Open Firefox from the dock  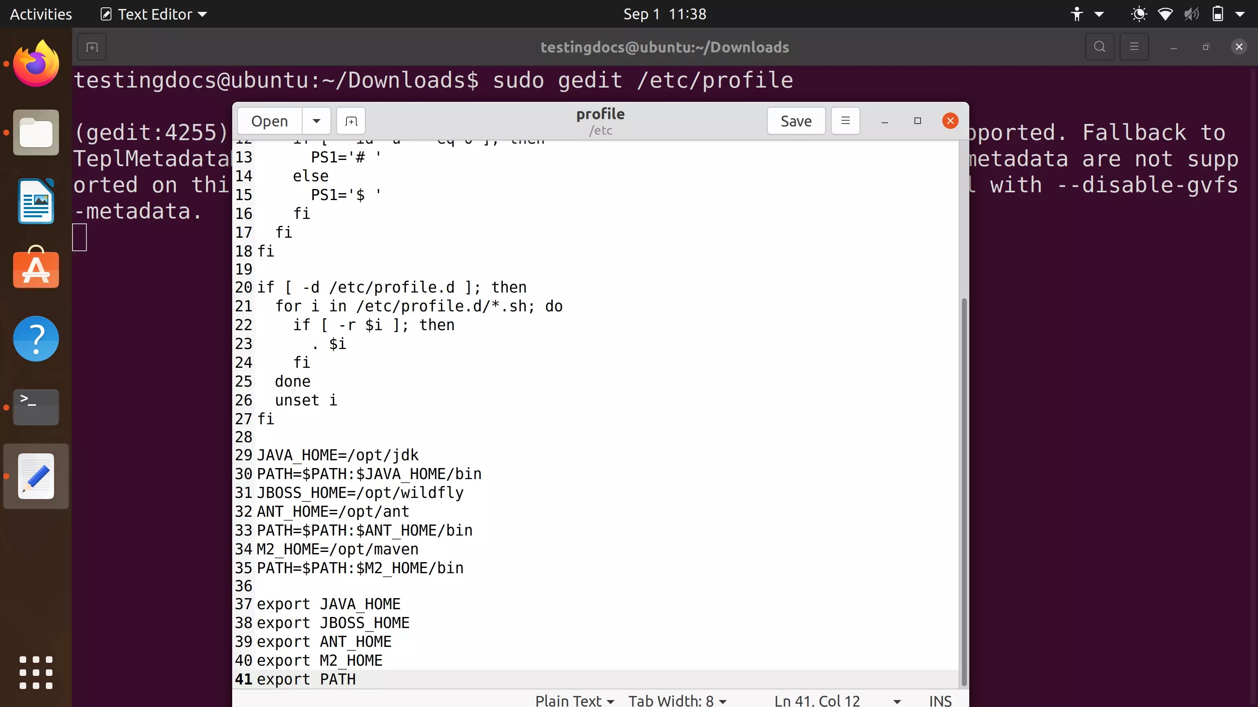point(36,63)
